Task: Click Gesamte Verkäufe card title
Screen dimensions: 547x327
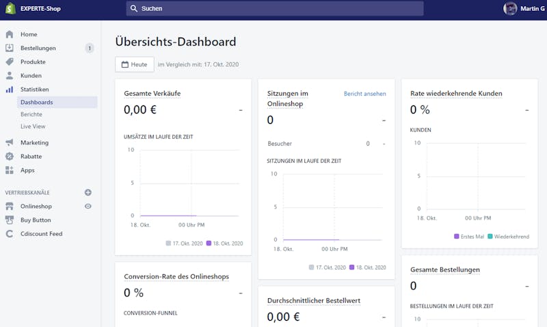Action: click(152, 94)
